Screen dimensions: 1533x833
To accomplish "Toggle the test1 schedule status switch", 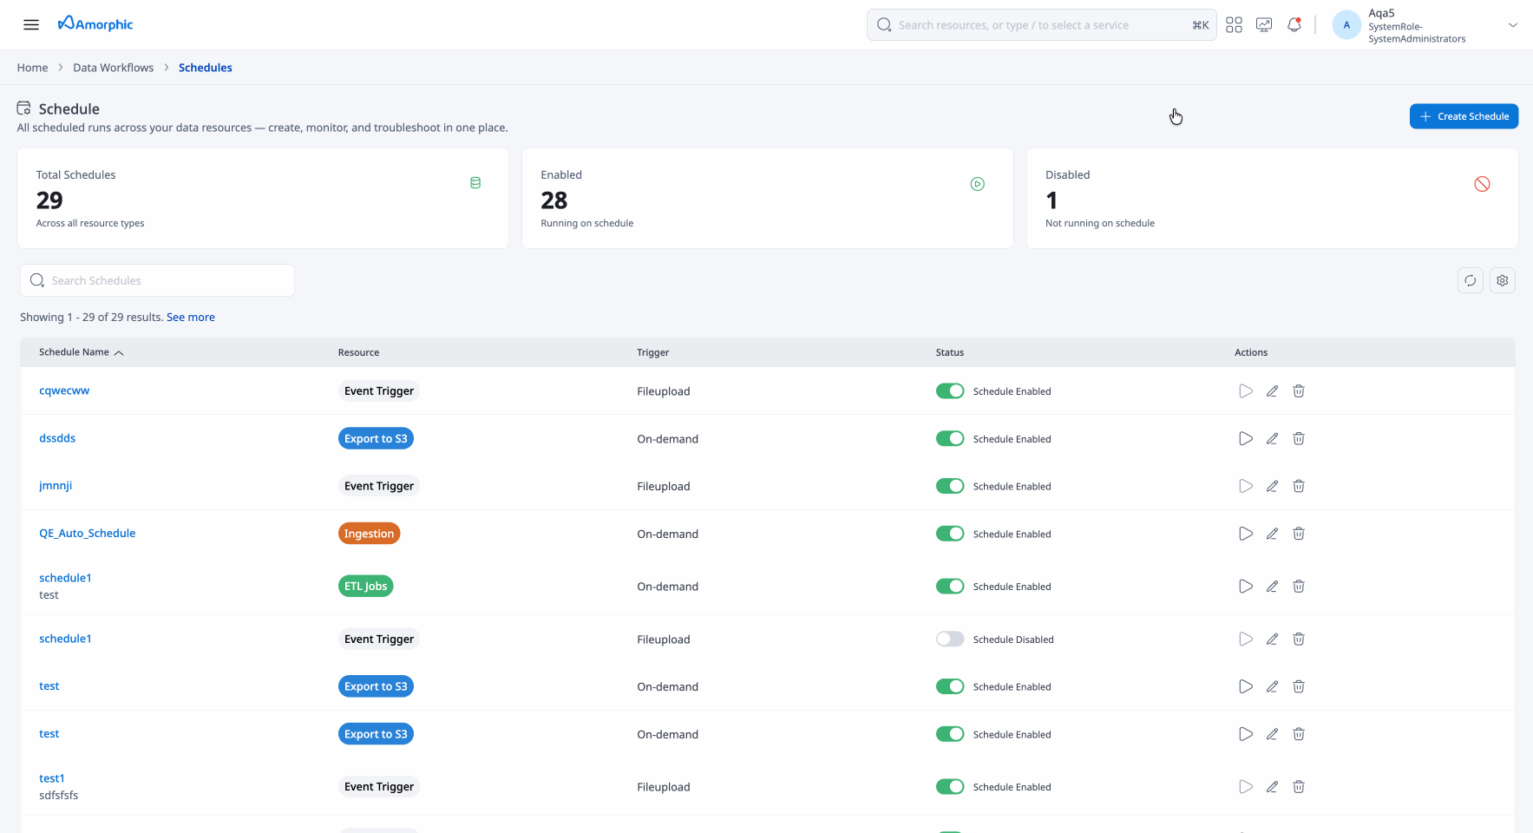I will click(950, 787).
